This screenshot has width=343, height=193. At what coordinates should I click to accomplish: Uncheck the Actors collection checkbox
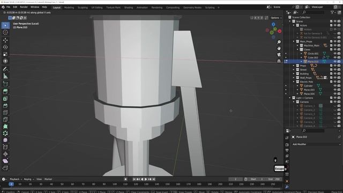(331, 25)
